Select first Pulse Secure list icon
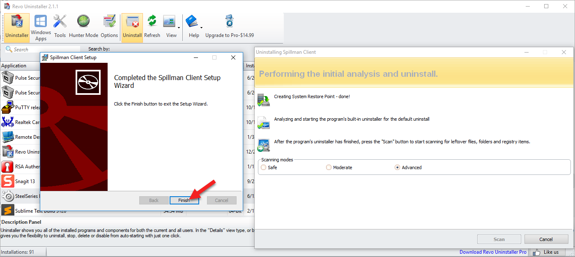The width and height of the screenshot is (575, 257). tap(7, 78)
